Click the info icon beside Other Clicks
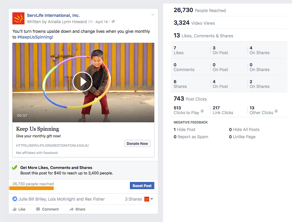The height and width of the screenshot is (222, 292). (276, 111)
